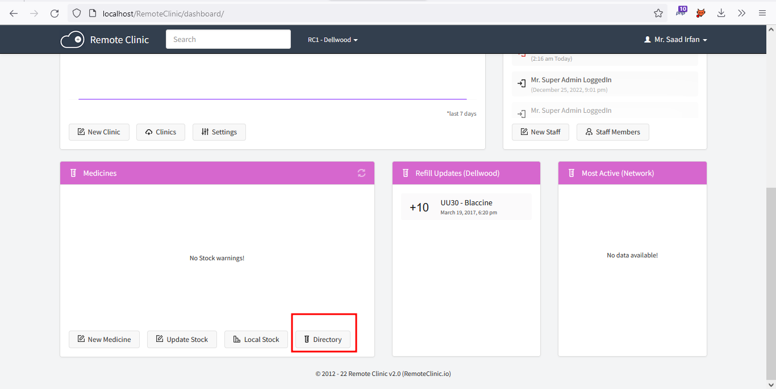Open the Clinics list button
776x389 pixels.
tap(161, 132)
